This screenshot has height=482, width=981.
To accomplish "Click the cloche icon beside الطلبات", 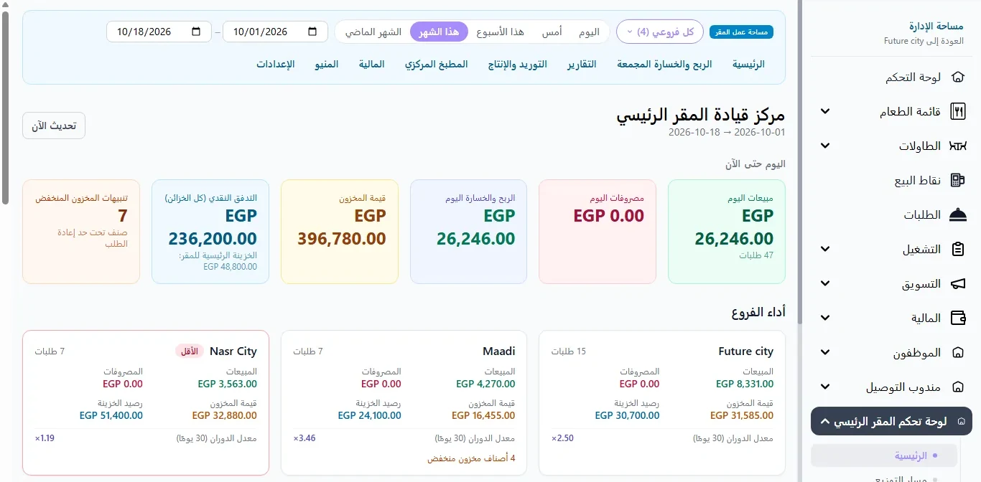I will pos(957,214).
